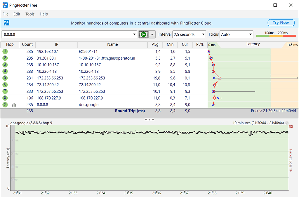
Task: Click the 8.8.8.8 IP cell in hop 9
Action: point(43,105)
